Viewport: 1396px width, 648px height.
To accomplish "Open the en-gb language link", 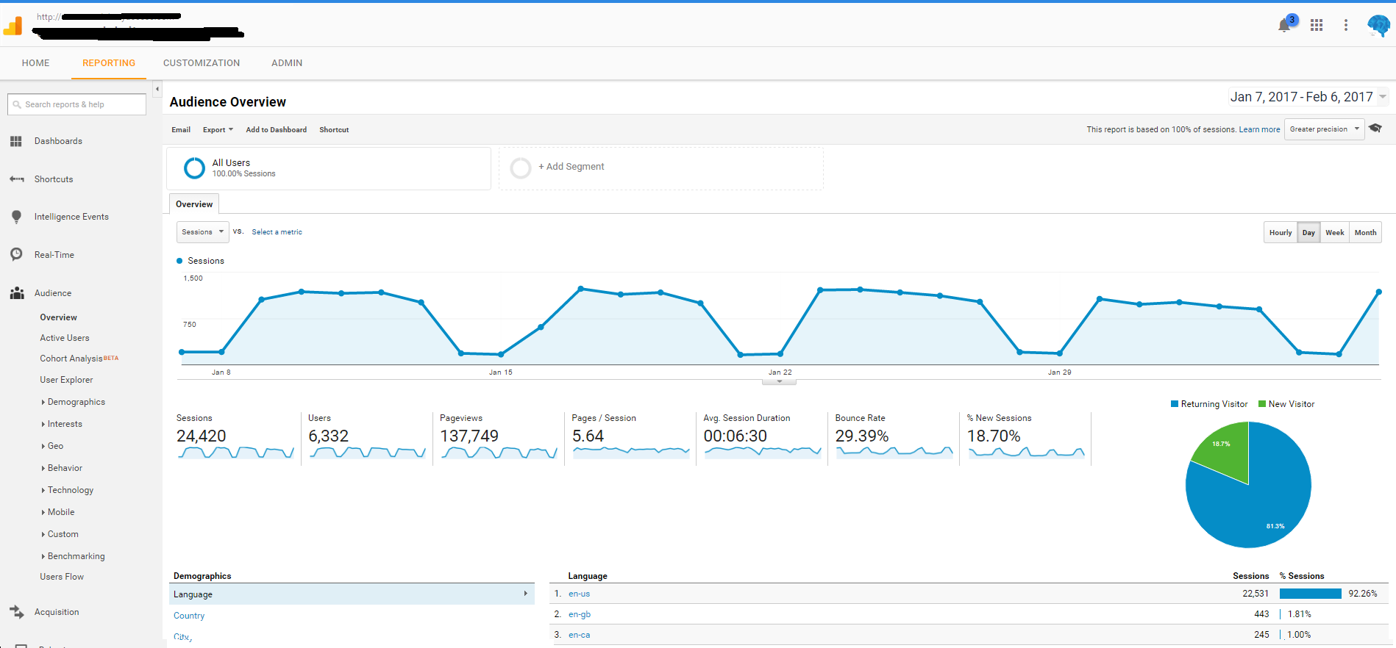I will [x=580, y=614].
